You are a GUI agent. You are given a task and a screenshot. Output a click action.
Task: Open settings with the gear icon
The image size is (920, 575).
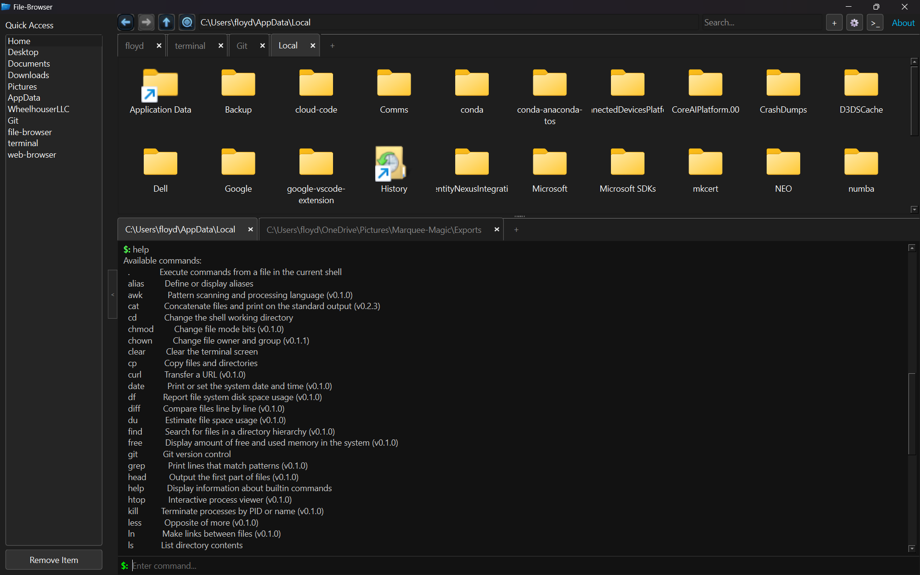tap(854, 23)
